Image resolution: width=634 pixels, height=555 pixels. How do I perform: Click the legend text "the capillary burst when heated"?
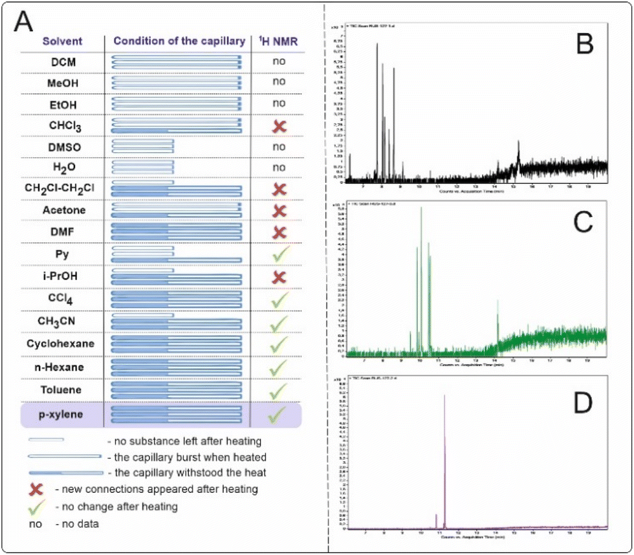tap(190, 457)
